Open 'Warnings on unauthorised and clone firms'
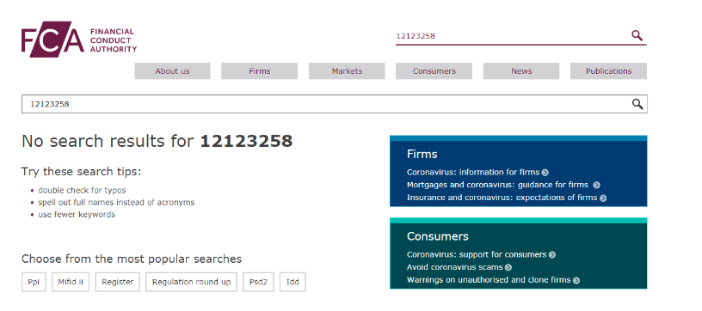Image resolution: width=702 pixels, height=311 pixels. (x=489, y=280)
